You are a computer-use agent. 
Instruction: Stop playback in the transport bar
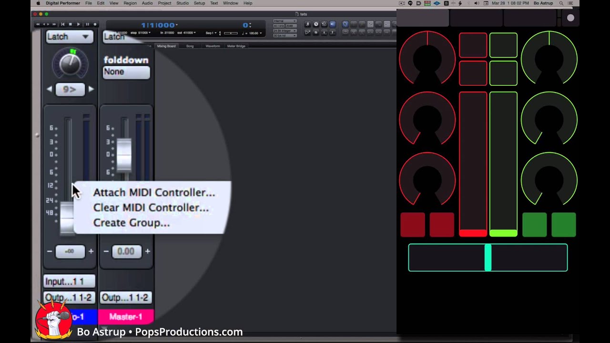(x=71, y=24)
